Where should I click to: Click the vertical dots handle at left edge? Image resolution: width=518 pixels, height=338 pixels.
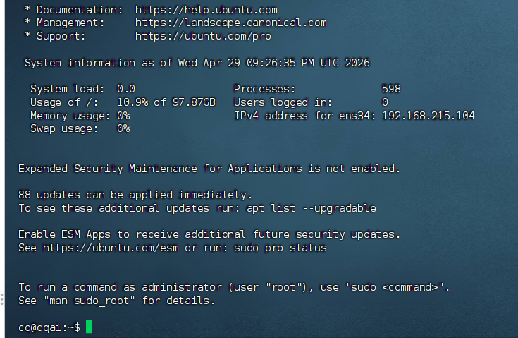pos(2,299)
